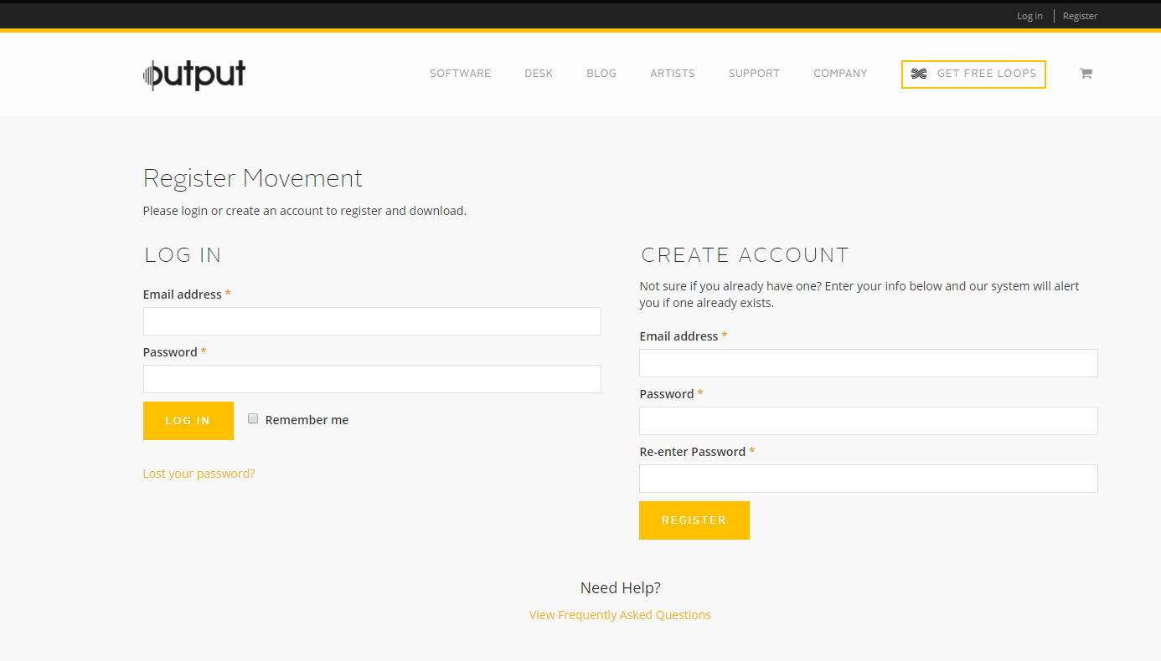Focus the Create Account password field
Image resolution: width=1161 pixels, height=661 pixels.
[x=869, y=421]
